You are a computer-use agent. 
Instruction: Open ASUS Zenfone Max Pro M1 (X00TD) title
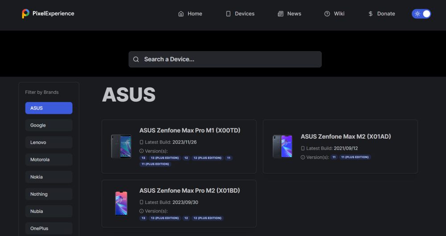pos(190,130)
